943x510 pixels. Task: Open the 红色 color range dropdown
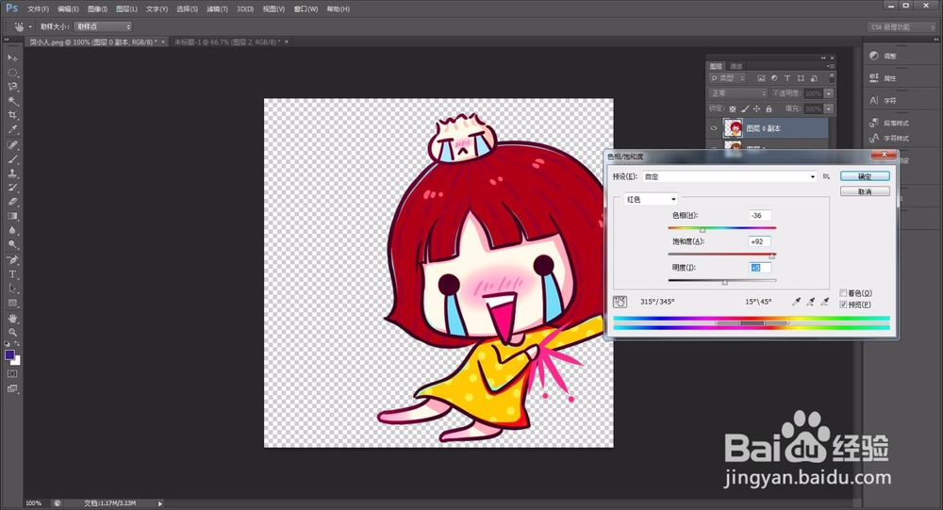pos(651,199)
